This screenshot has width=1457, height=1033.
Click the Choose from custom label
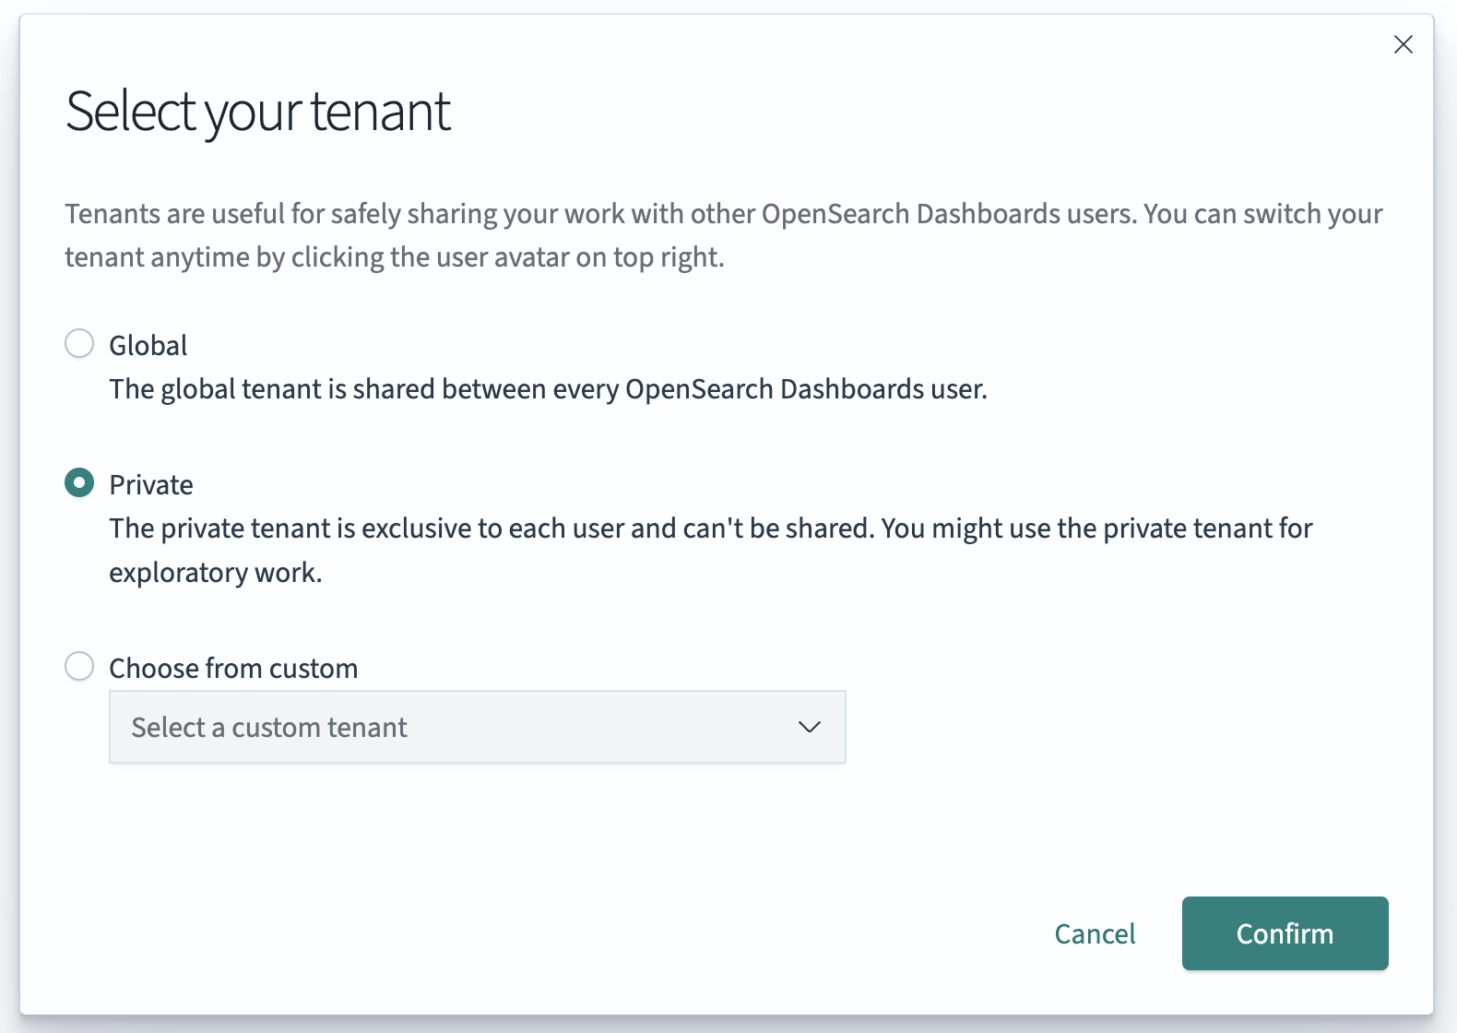[233, 668]
